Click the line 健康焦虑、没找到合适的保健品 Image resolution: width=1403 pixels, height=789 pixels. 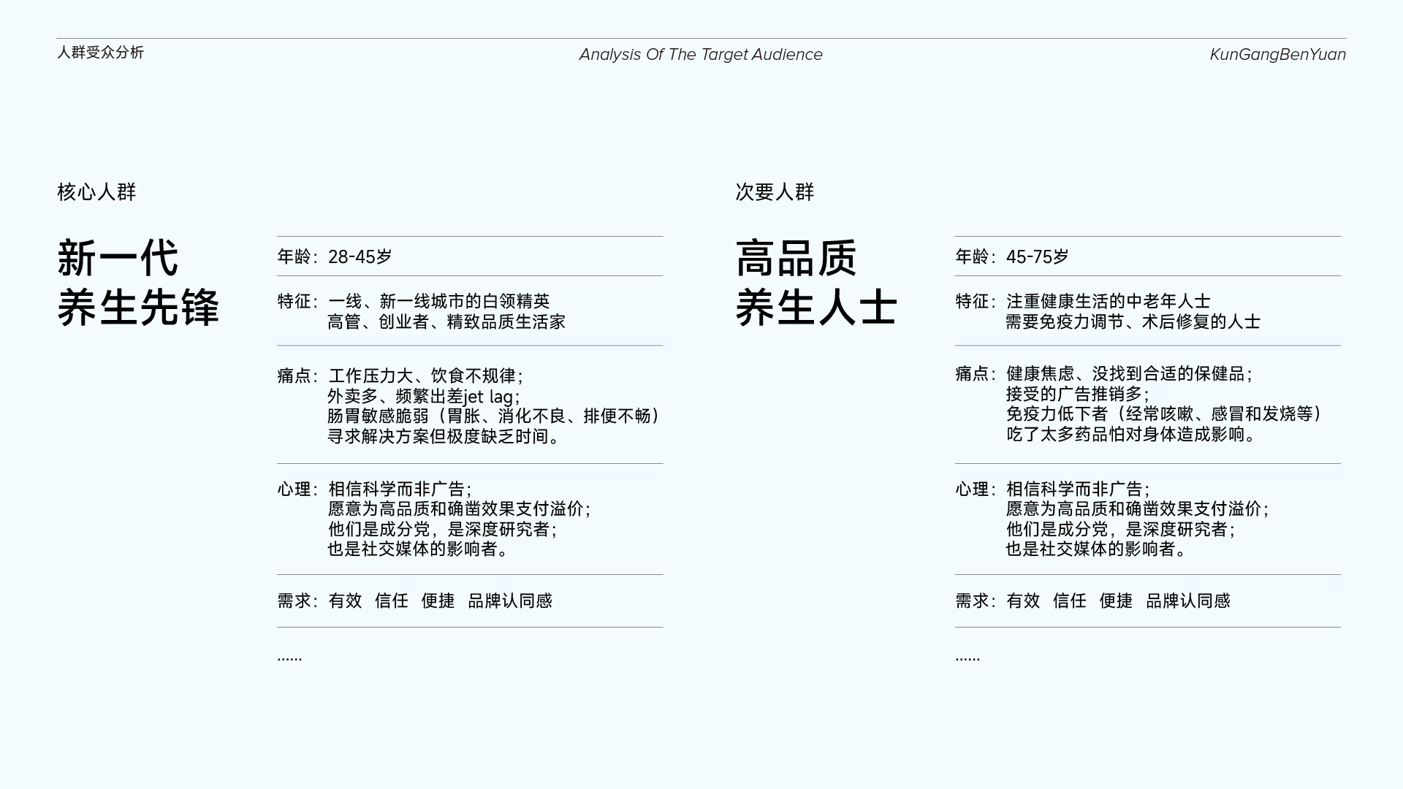[x=1128, y=374]
